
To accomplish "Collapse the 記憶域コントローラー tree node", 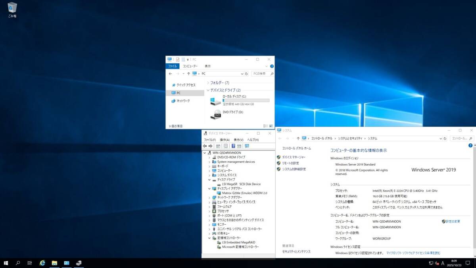I will point(209,238).
